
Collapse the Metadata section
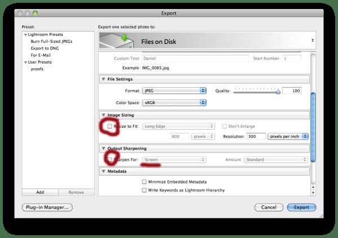point(104,171)
